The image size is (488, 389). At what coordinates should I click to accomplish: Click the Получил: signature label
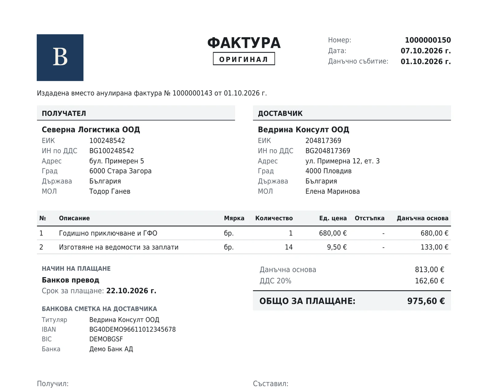pyautogui.click(x=53, y=384)
